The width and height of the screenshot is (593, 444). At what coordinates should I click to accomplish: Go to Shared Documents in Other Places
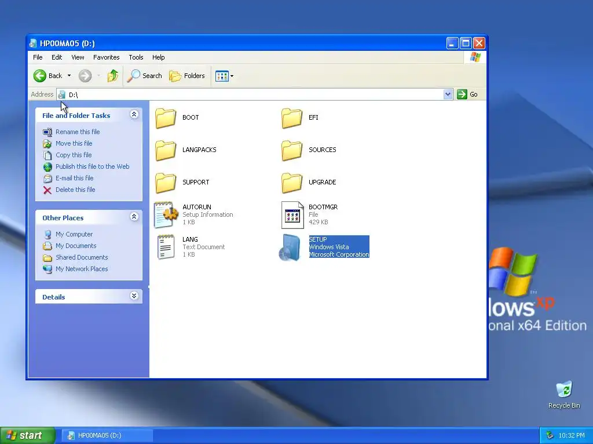[82, 257]
